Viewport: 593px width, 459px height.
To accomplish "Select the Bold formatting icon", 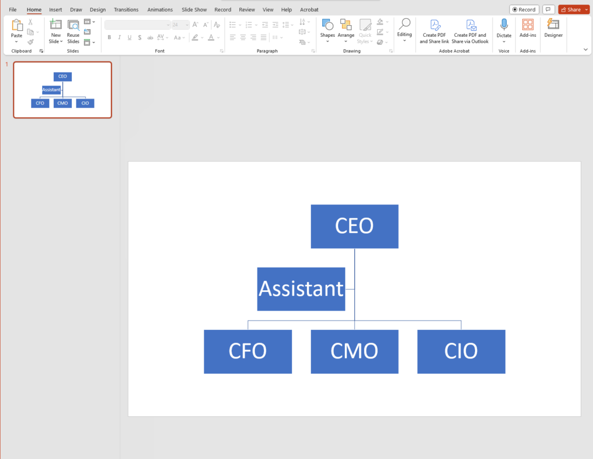I will (109, 37).
